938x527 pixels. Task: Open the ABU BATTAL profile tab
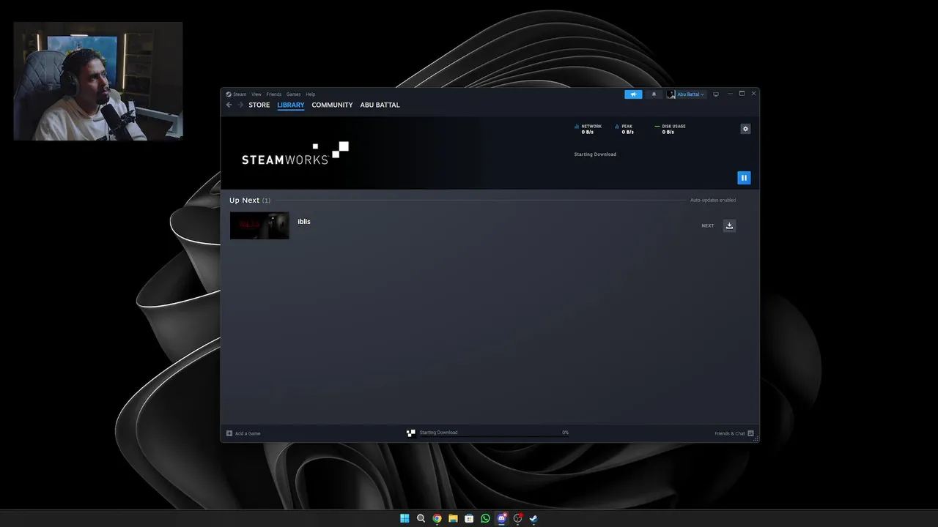tap(380, 105)
